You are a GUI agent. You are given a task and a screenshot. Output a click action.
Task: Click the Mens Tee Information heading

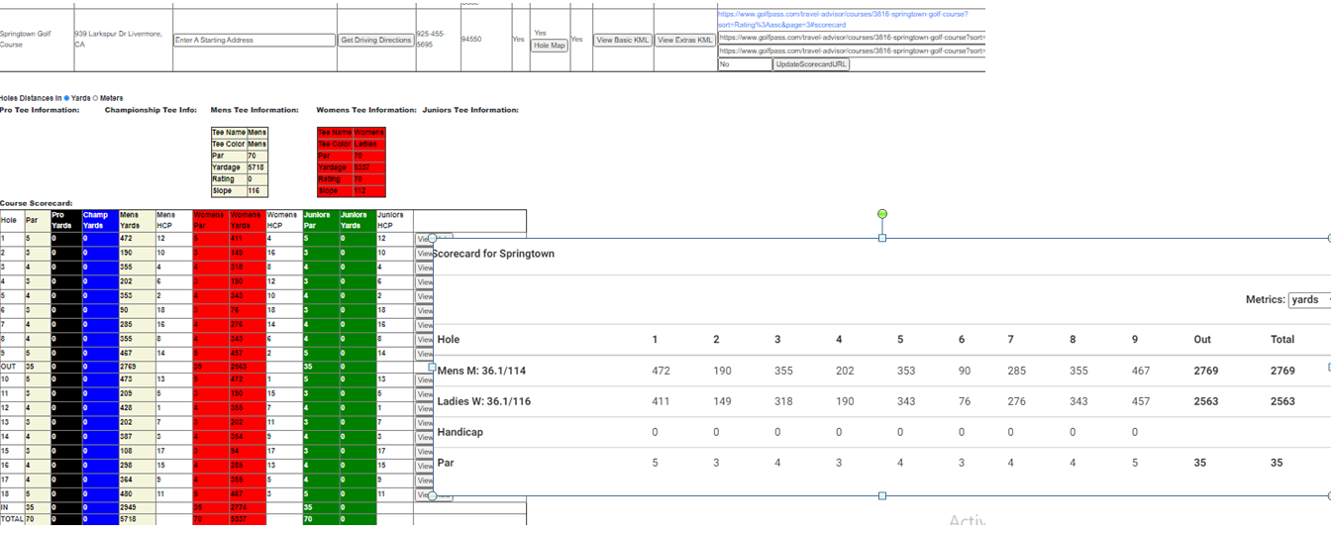click(255, 110)
